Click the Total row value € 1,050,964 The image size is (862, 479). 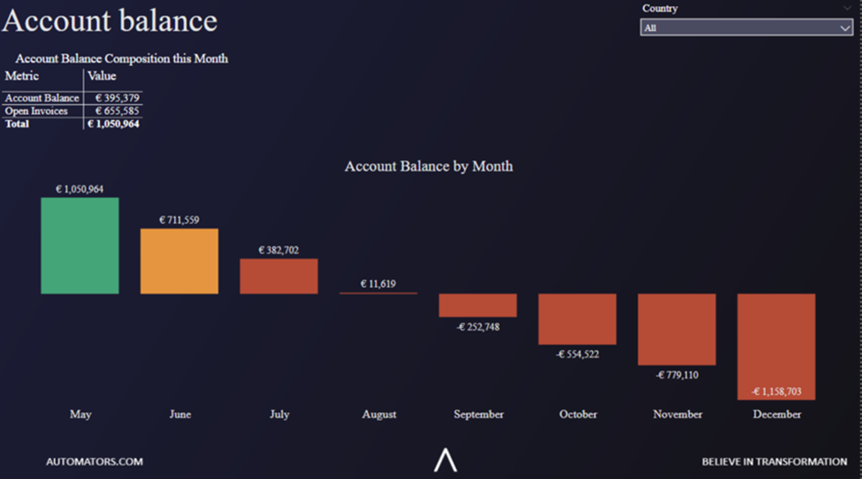click(x=113, y=124)
